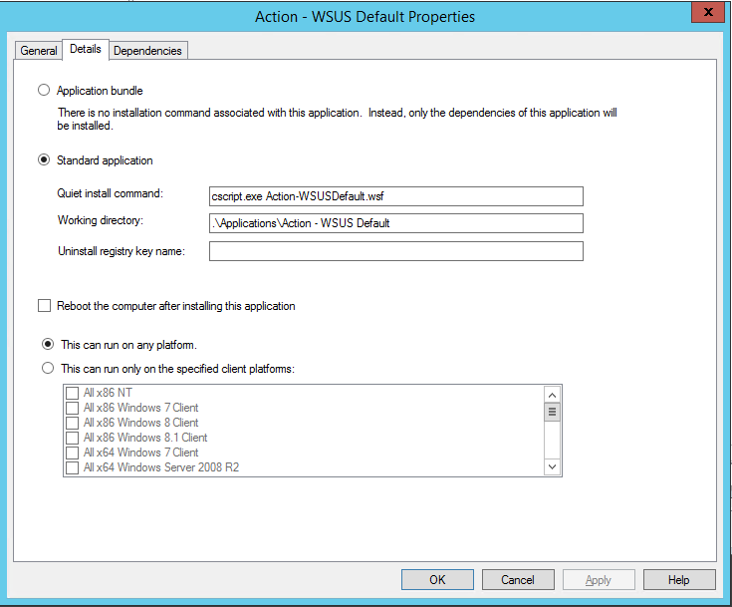Select 'run only on the specified client platforms'
Screen dimensions: 732x607
click(48, 369)
